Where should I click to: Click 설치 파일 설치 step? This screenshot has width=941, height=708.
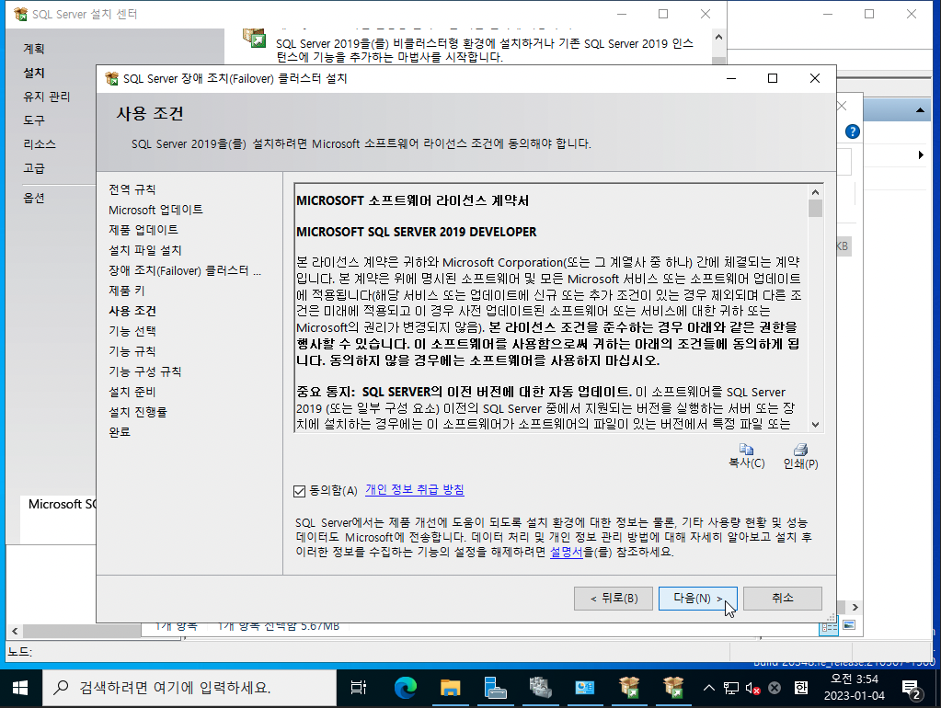[145, 250]
